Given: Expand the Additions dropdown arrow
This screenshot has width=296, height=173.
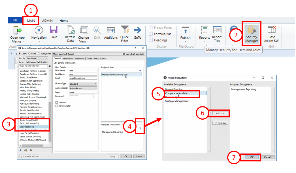Looking at the screenshot, I should pos(111,41).
